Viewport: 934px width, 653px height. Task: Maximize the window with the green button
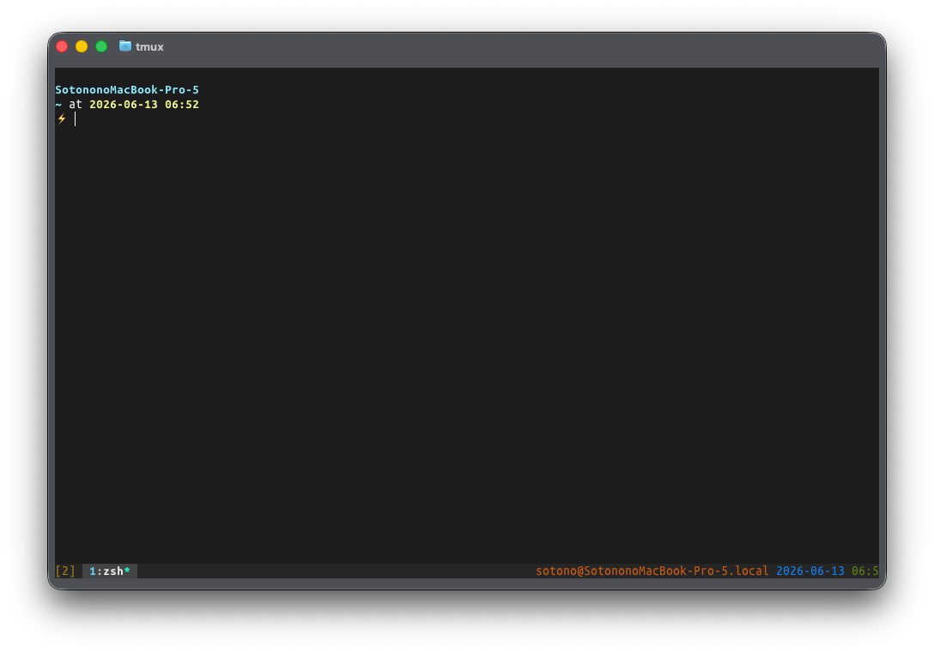point(101,46)
